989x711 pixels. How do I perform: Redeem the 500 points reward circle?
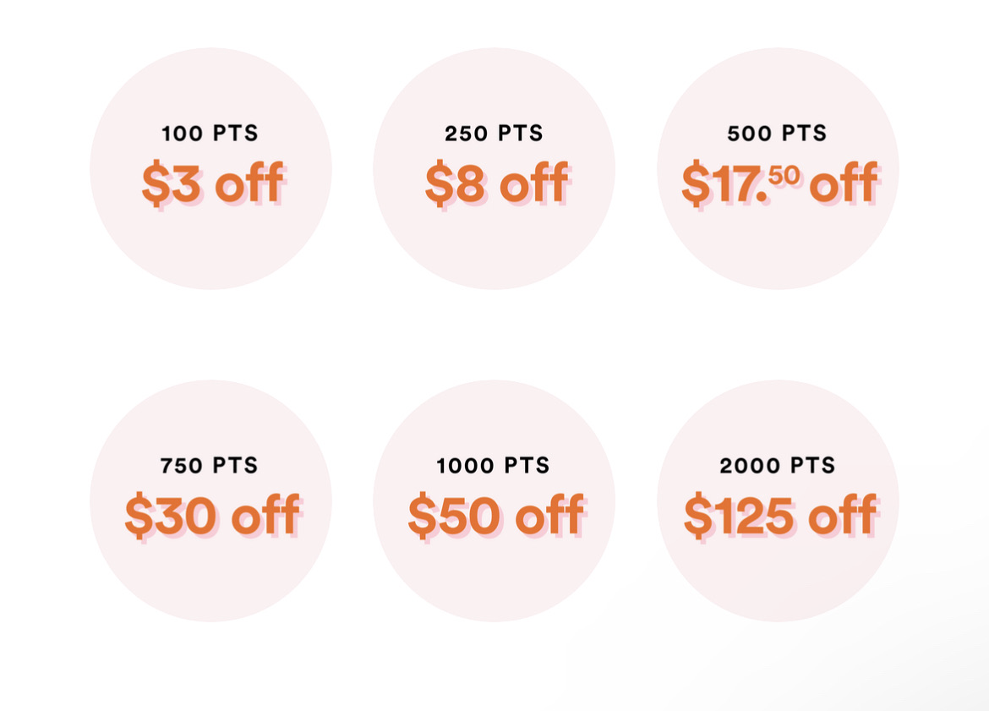tap(778, 237)
